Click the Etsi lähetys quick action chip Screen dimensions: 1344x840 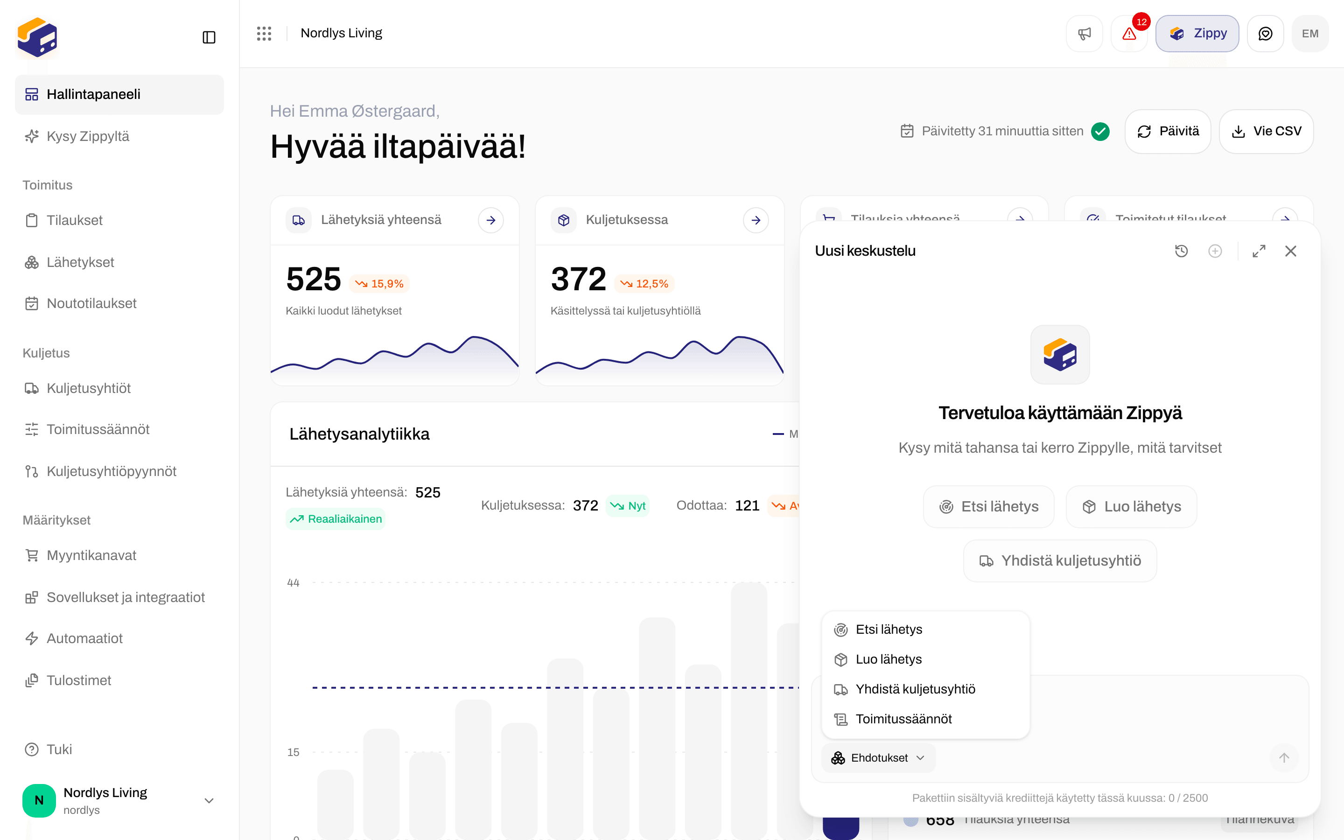[x=988, y=507]
